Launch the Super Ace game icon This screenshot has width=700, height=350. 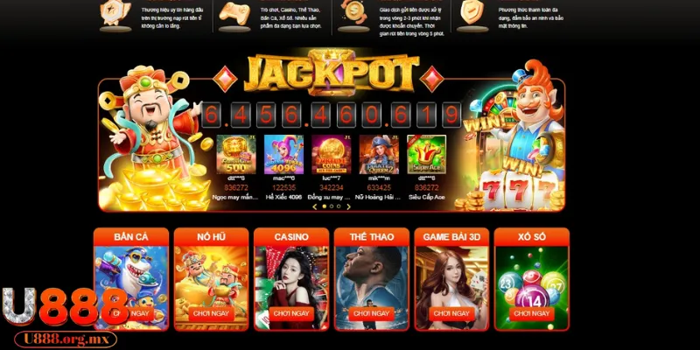(427, 155)
